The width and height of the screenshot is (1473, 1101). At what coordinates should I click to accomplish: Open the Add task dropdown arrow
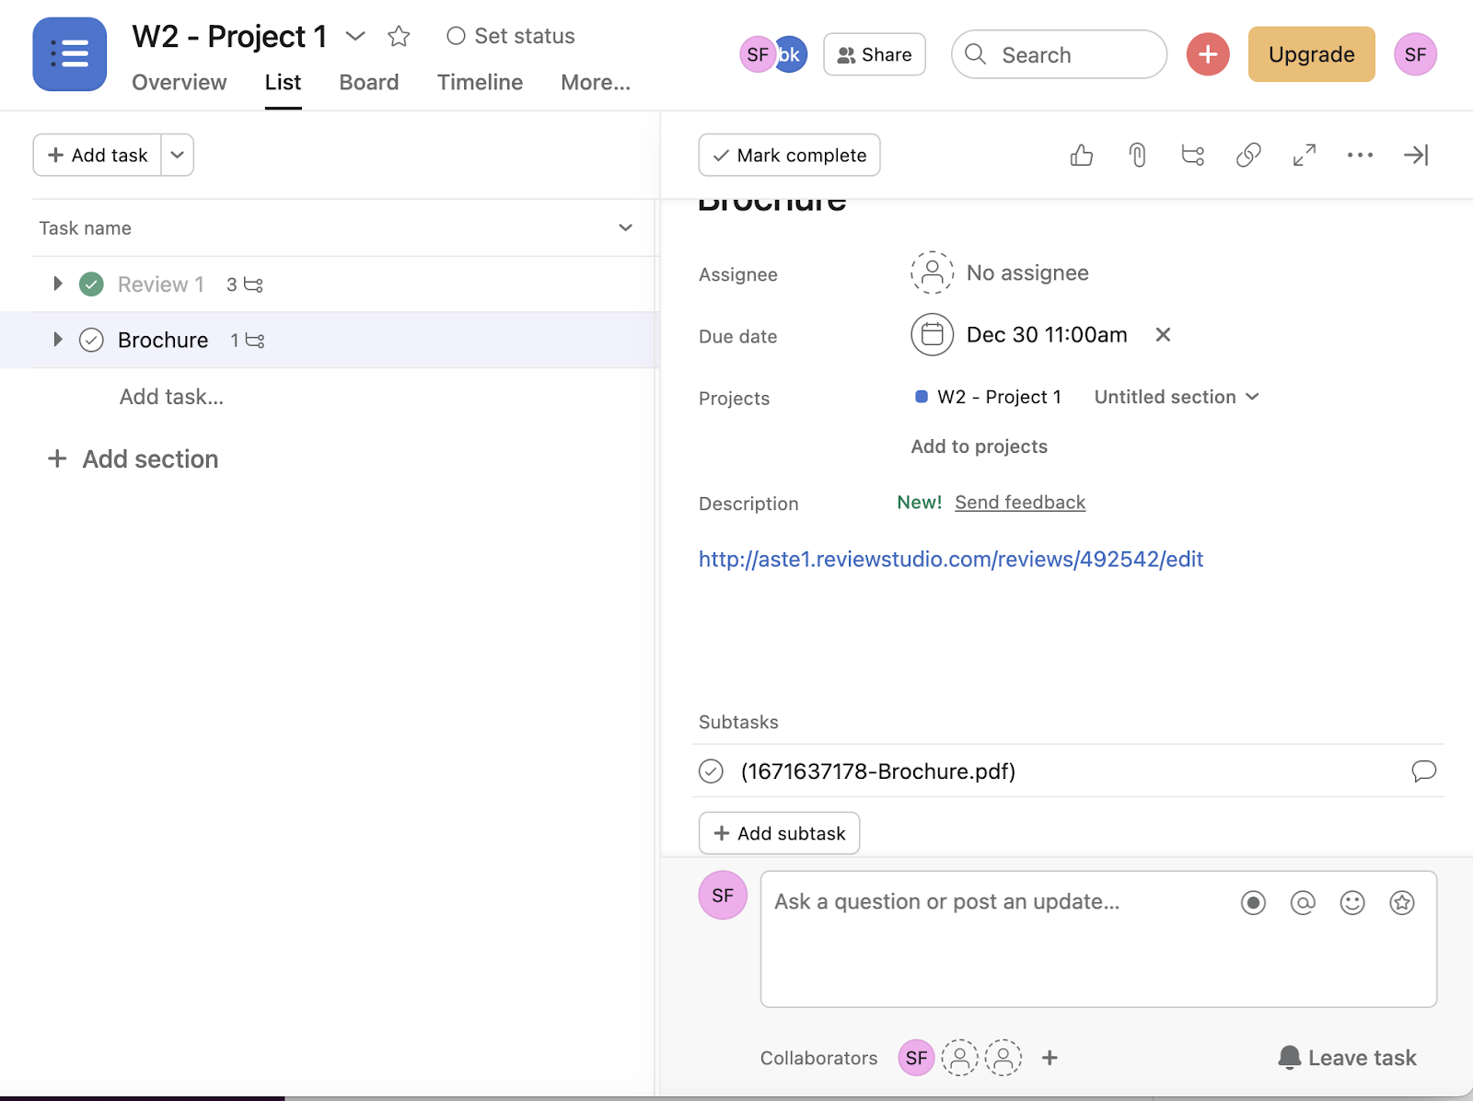178,155
